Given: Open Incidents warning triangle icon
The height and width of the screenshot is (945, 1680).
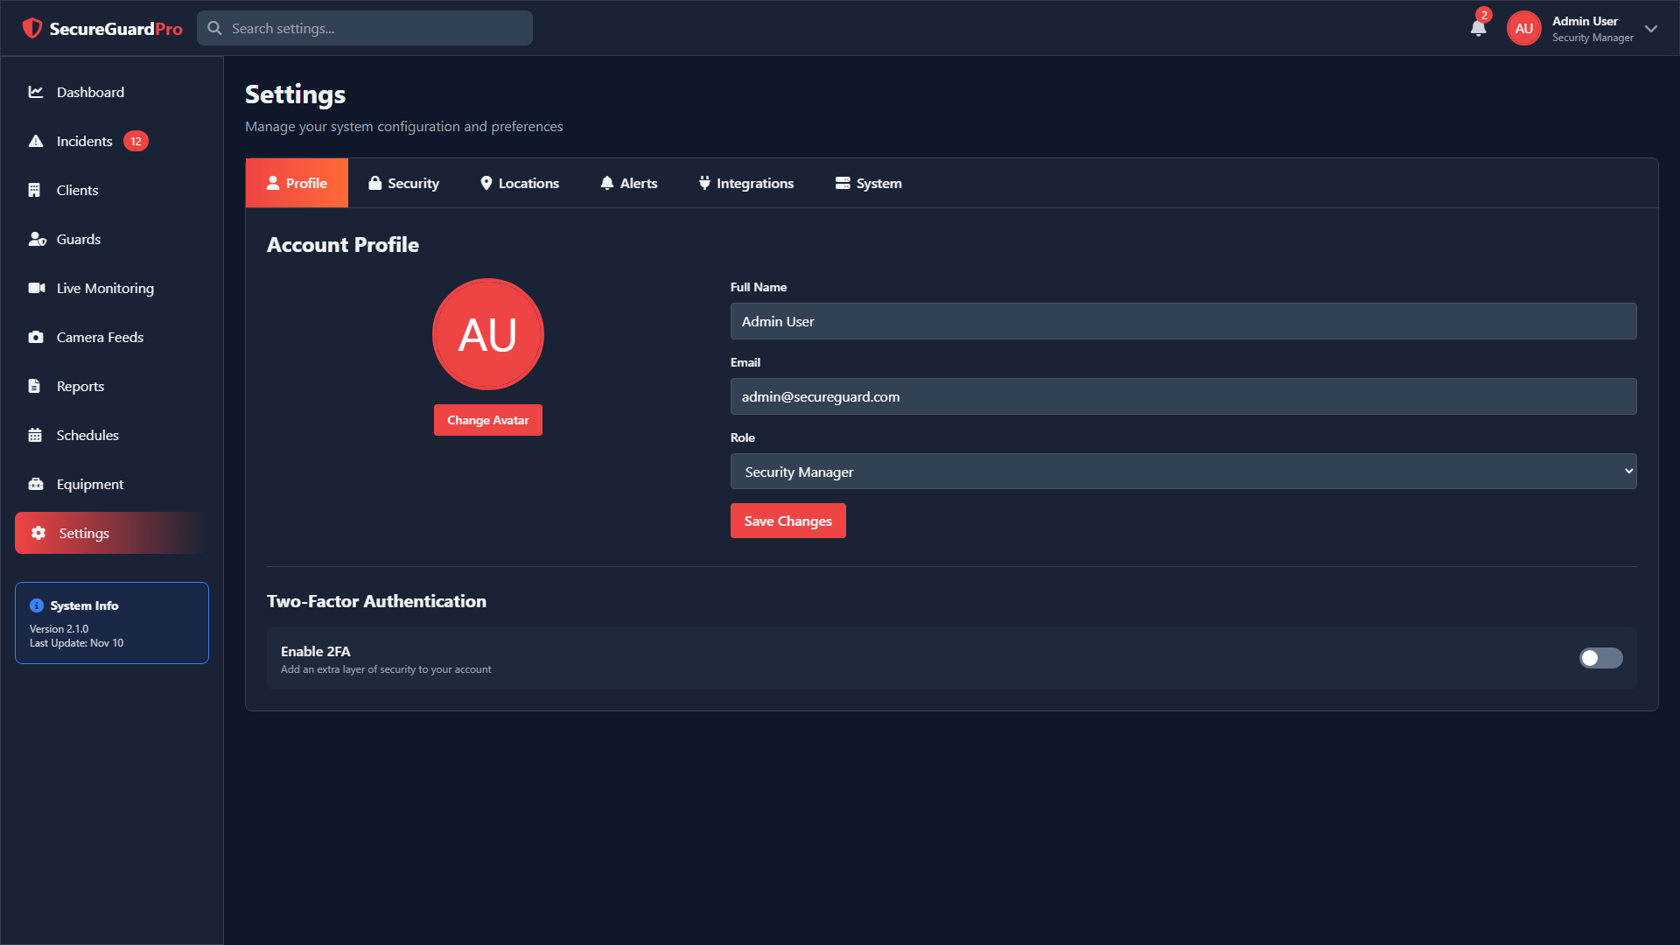Looking at the screenshot, I should 36,141.
